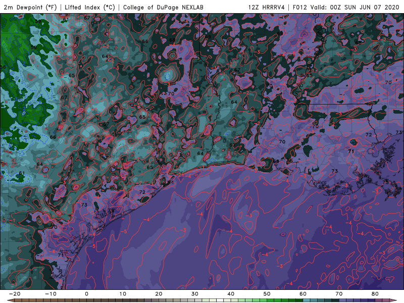Click the 'Lifted Index (°C)' header label
The height and width of the screenshot is (303, 404).
[x=90, y=7]
